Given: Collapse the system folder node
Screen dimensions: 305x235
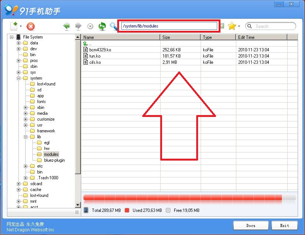Looking at the screenshot, I should (18, 78).
